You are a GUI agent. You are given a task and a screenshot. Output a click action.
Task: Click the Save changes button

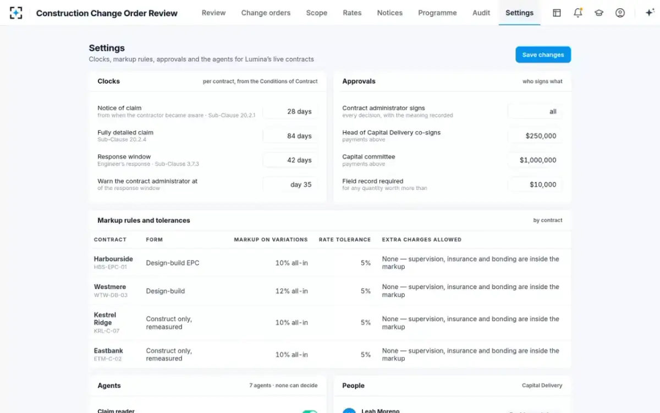tap(543, 55)
